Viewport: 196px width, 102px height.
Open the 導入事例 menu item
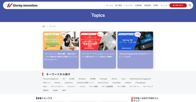tap(118, 5)
